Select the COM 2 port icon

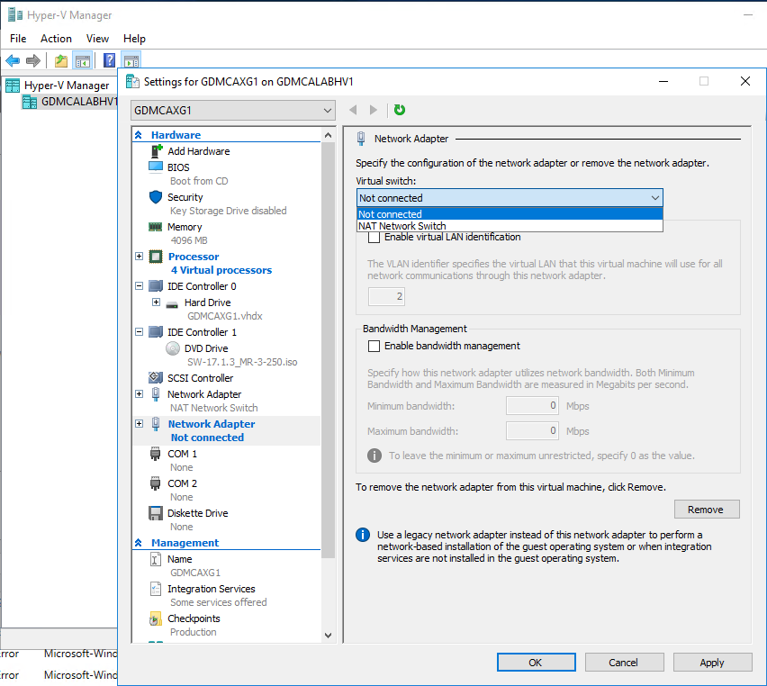(155, 483)
